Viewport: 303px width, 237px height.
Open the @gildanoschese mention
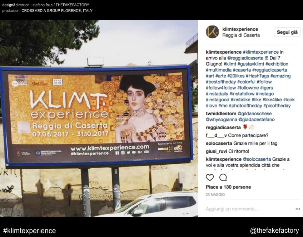[x=254, y=113]
